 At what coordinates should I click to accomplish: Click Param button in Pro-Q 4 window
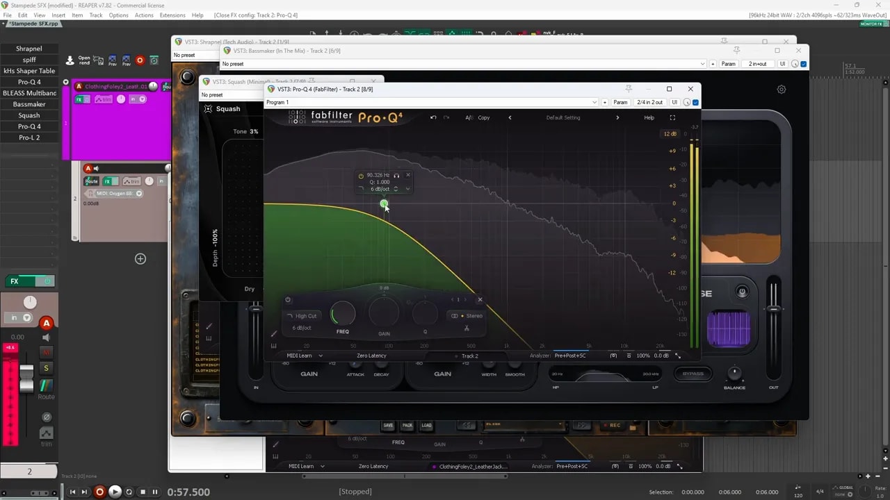[620, 102]
